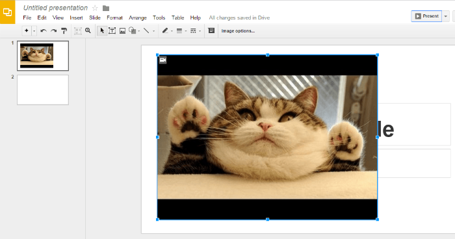Click the Google Slides home icon
Image resolution: width=455 pixels, height=239 pixels.
(x=7, y=12)
